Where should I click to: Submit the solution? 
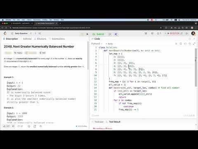pyautogui.click(x=99, y=34)
